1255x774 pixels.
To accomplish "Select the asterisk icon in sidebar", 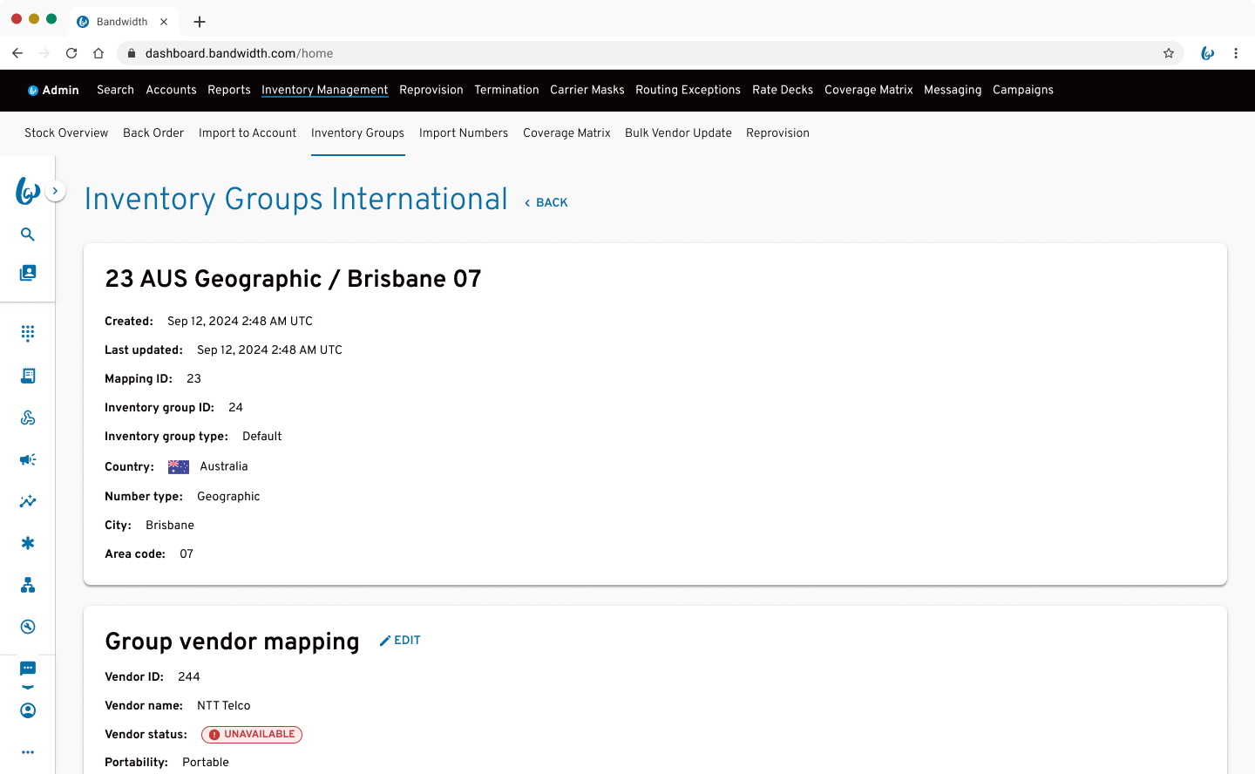I will tap(28, 543).
